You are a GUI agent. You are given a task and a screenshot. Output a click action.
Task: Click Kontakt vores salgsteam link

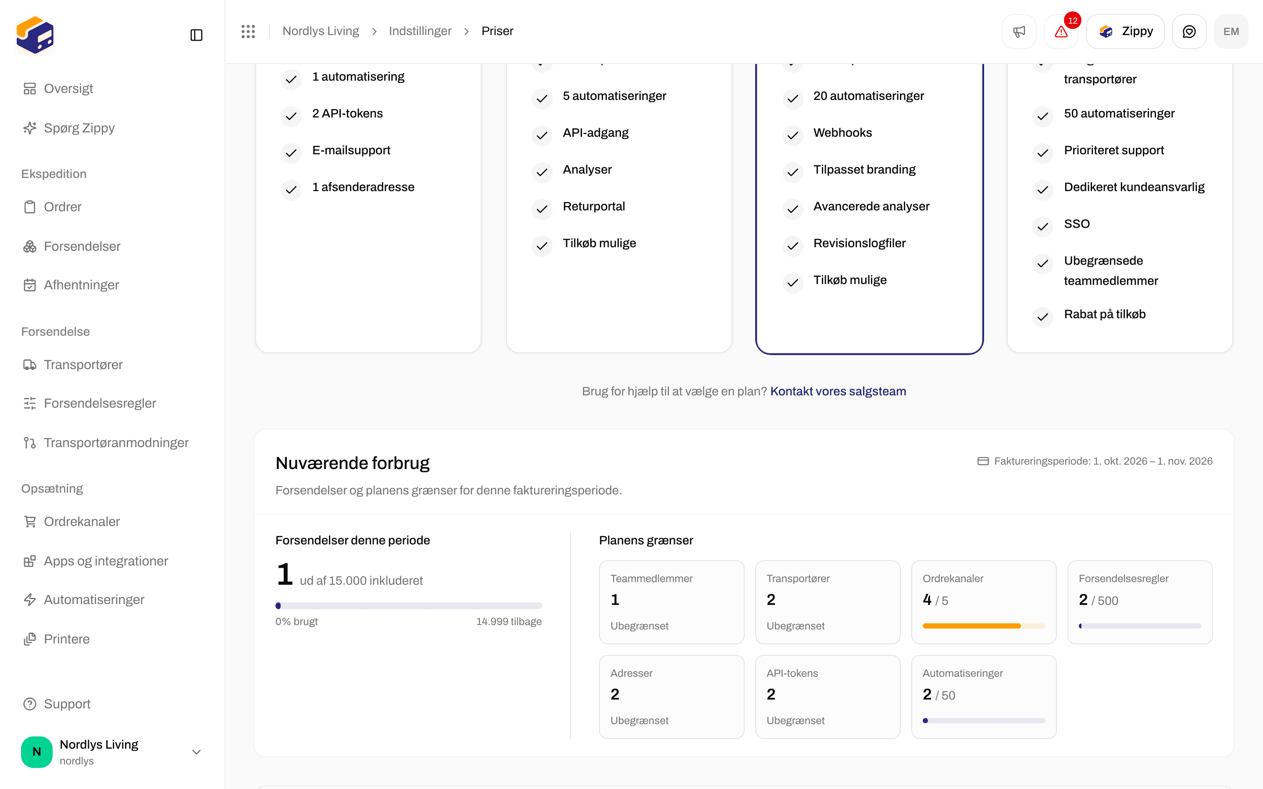838,391
